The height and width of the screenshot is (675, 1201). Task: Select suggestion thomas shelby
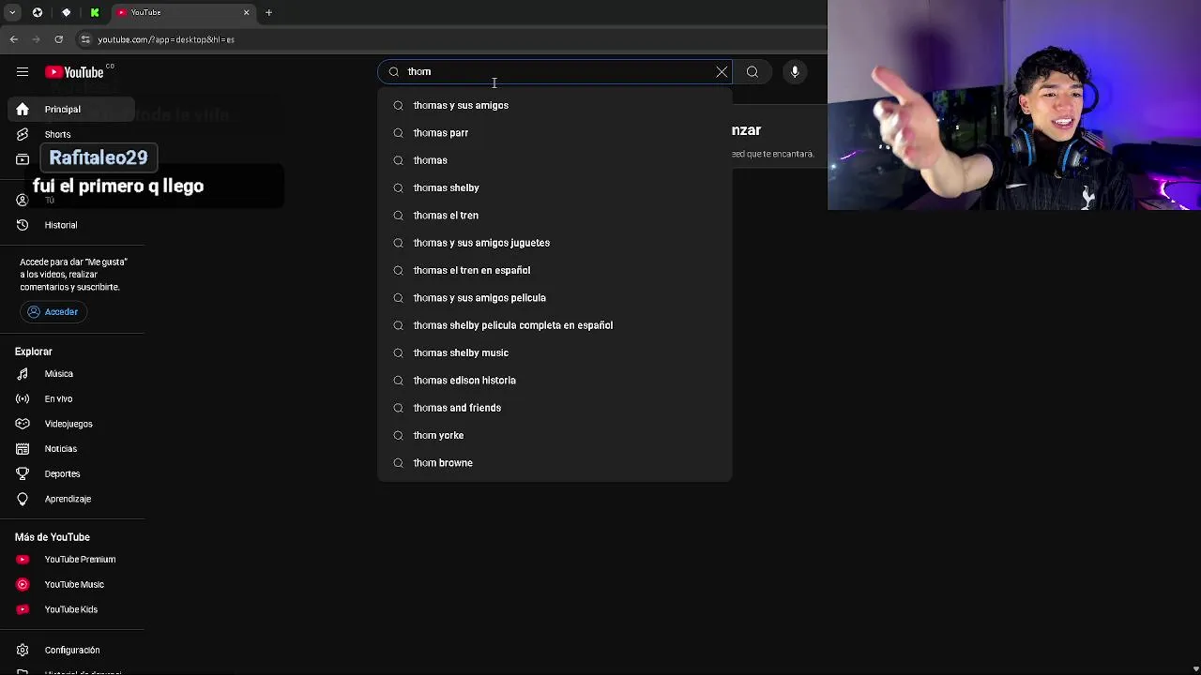tap(555, 187)
